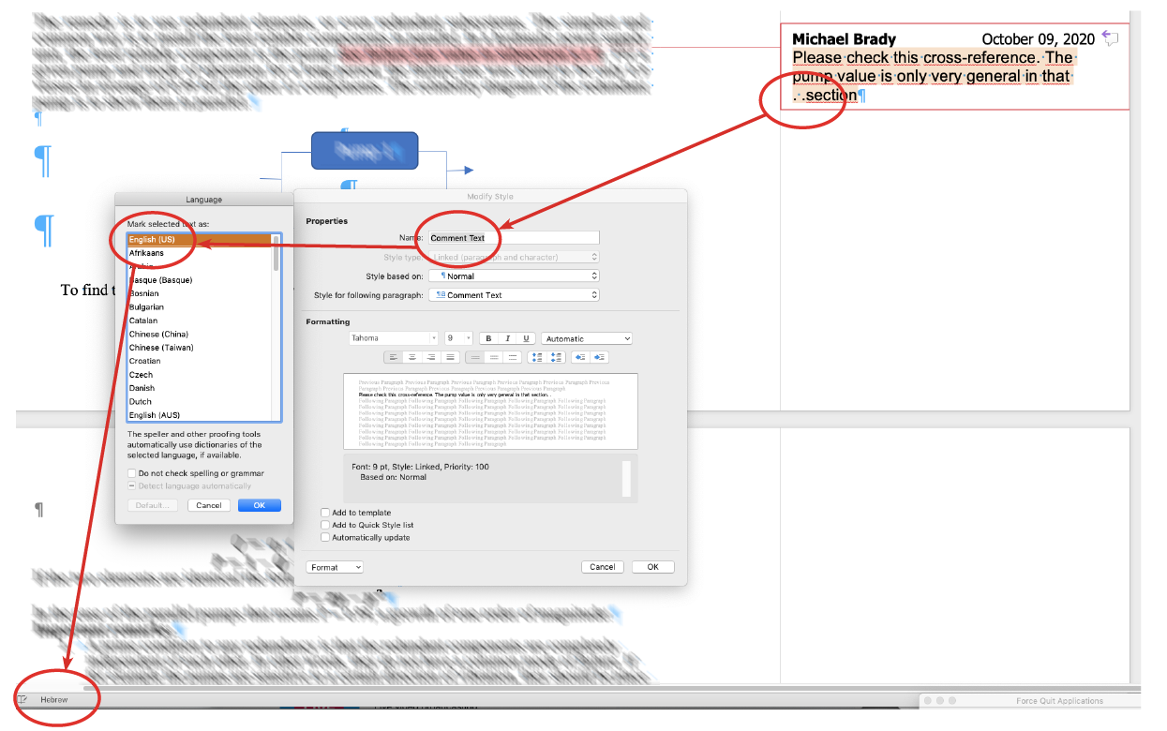Check Add to template
This screenshot has height=731, width=1167.
tap(325, 513)
